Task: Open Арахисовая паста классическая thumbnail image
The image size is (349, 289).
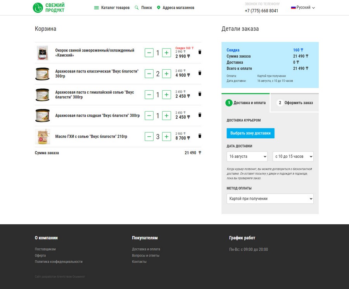Action: [43, 74]
